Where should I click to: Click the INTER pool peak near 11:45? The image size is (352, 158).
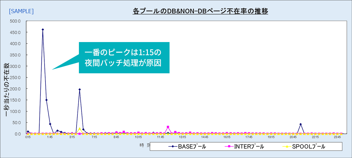pyautogui.click(x=168, y=127)
